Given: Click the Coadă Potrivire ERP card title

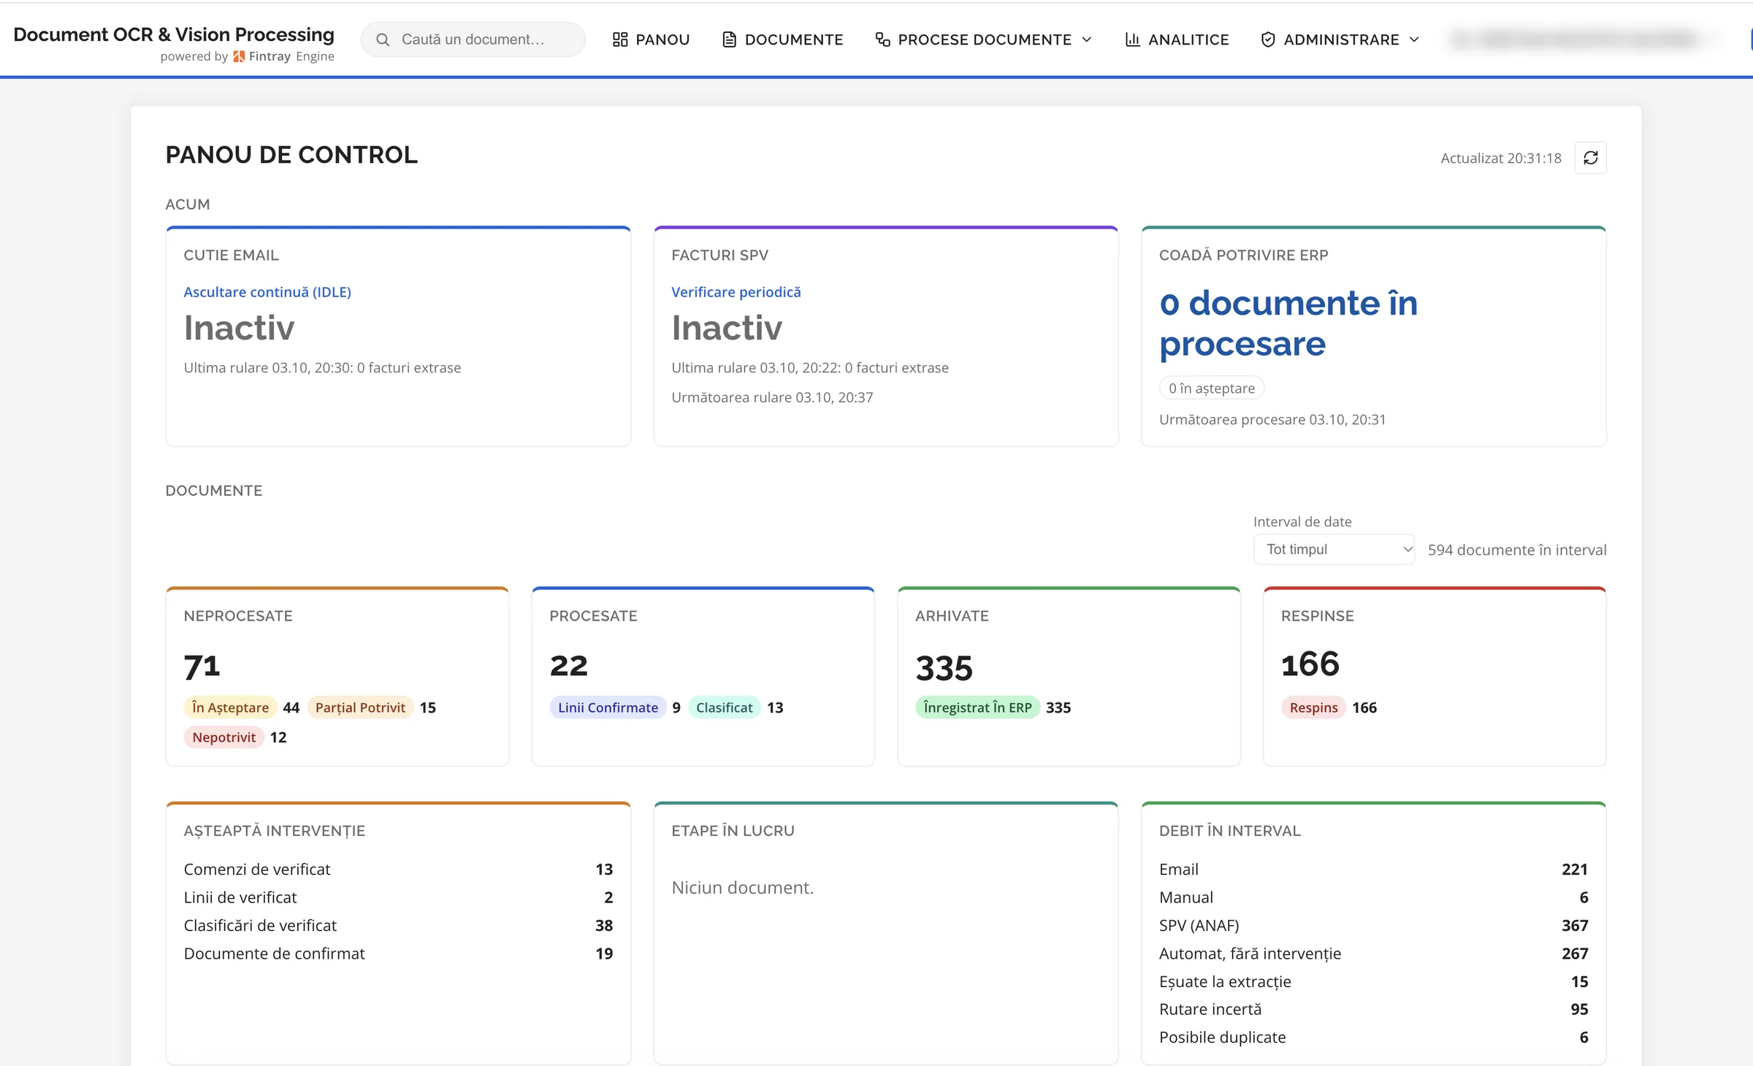Looking at the screenshot, I should tap(1243, 256).
